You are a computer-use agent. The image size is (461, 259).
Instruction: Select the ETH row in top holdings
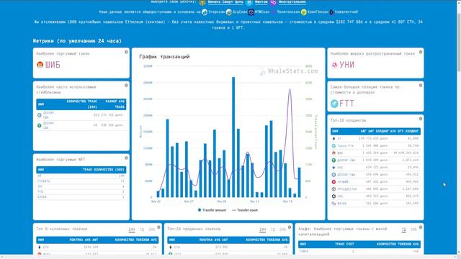point(375,139)
